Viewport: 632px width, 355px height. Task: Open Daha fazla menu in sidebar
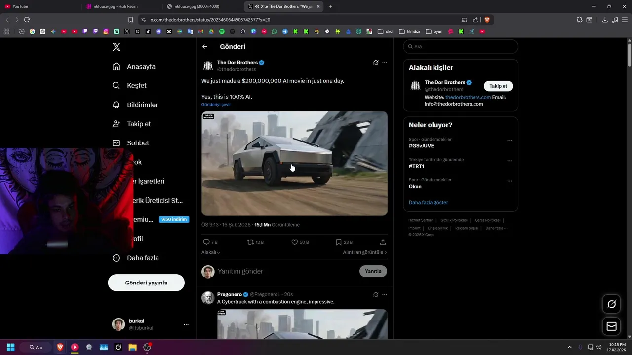tap(136, 258)
